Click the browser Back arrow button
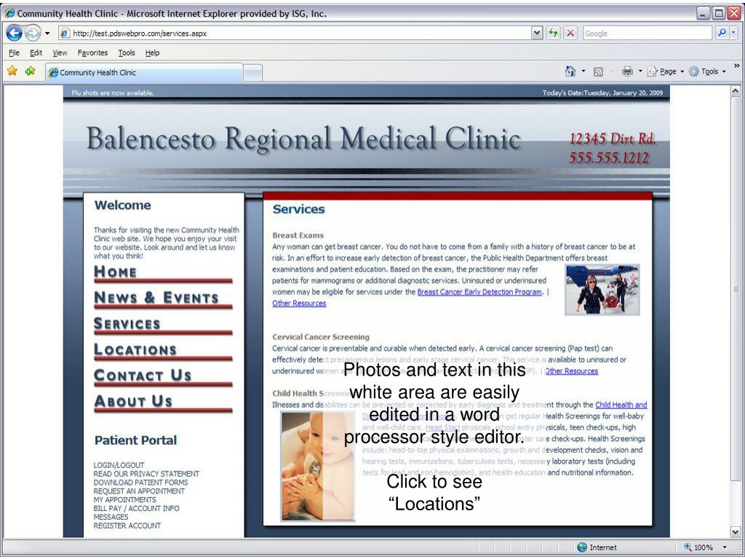Screen dimensions: 745x559 click(15, 33)
